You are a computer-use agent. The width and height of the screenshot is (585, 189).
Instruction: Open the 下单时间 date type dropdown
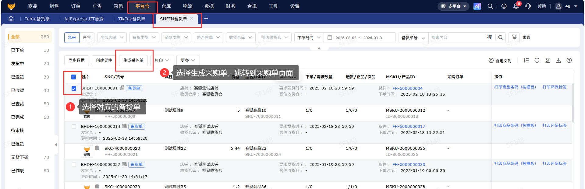pos(309,37)
